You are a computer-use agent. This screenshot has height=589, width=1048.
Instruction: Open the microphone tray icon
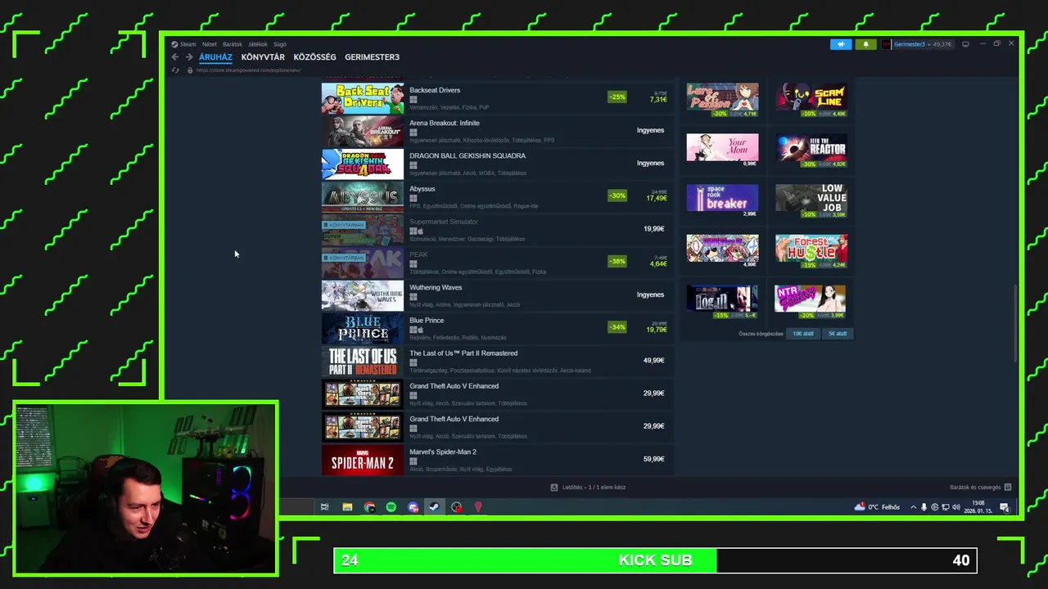point(924,507)
